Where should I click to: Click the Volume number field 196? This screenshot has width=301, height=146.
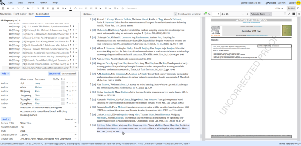click(47, 127)
